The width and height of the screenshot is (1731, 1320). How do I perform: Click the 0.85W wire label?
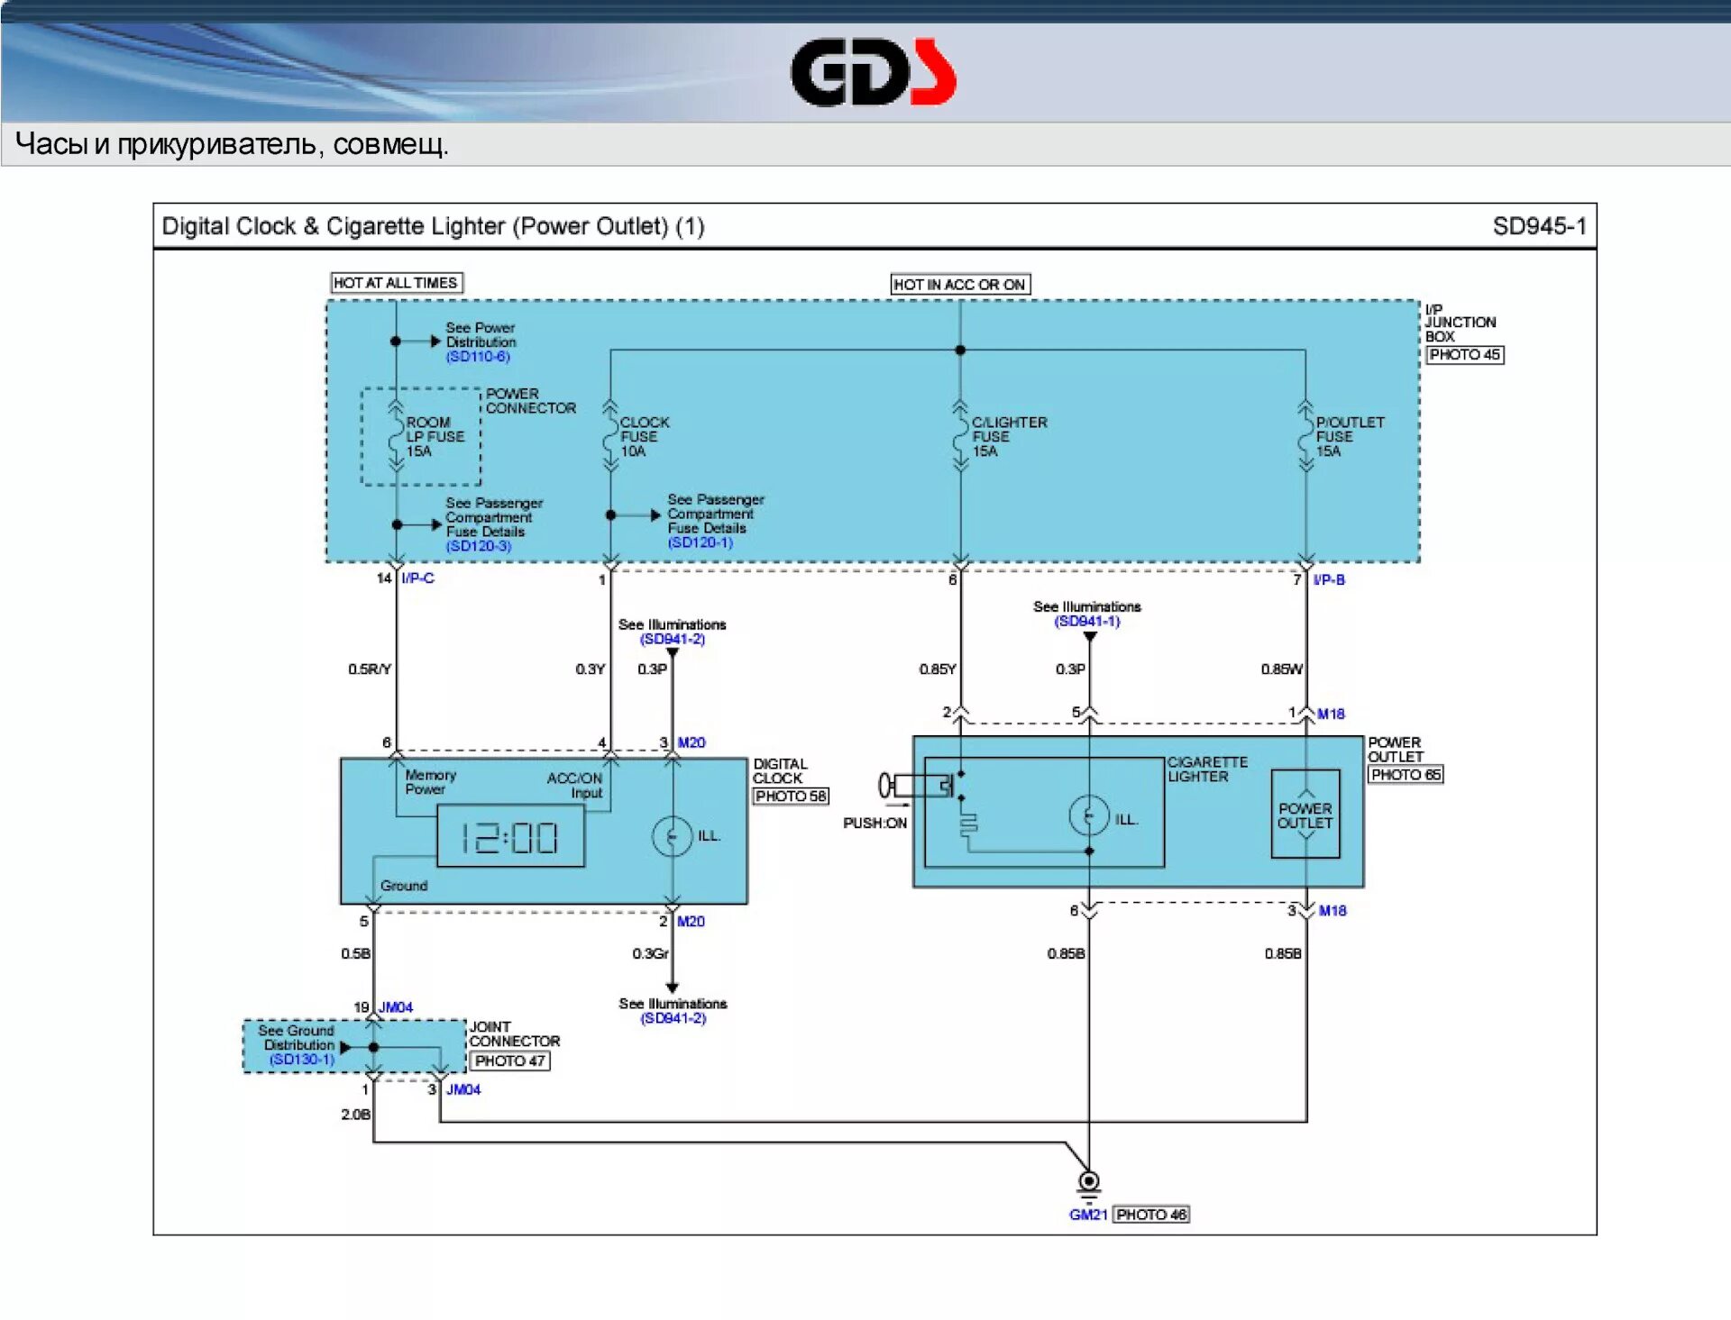pyautogui.click(x=1282, y=669)
